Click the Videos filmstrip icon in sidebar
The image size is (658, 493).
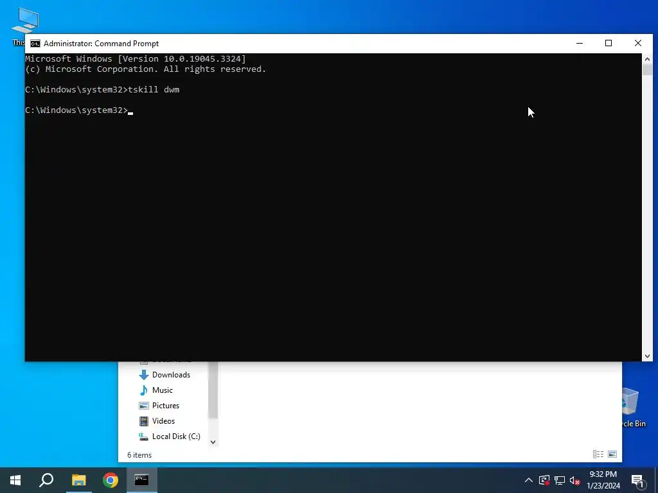(x=143, y=421)
